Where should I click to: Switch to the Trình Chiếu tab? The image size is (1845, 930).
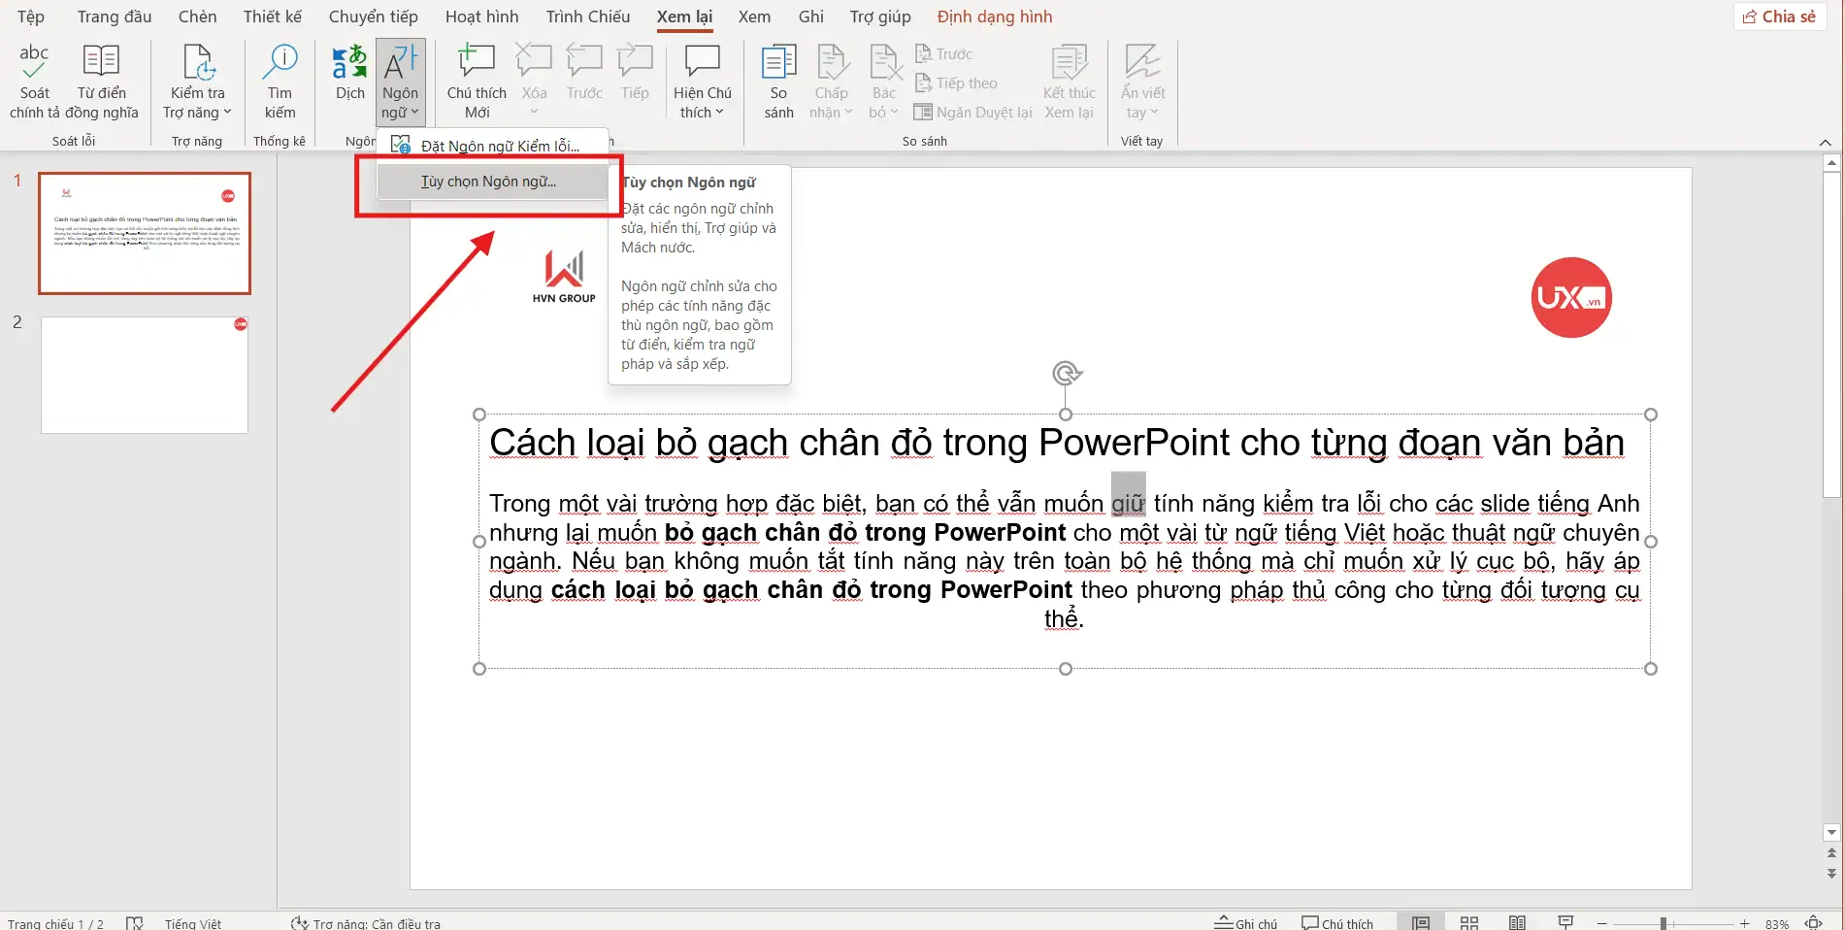[587, 17]
